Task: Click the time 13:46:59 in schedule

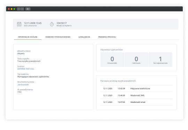Action: pyautogui.click(x=122, y=95)
